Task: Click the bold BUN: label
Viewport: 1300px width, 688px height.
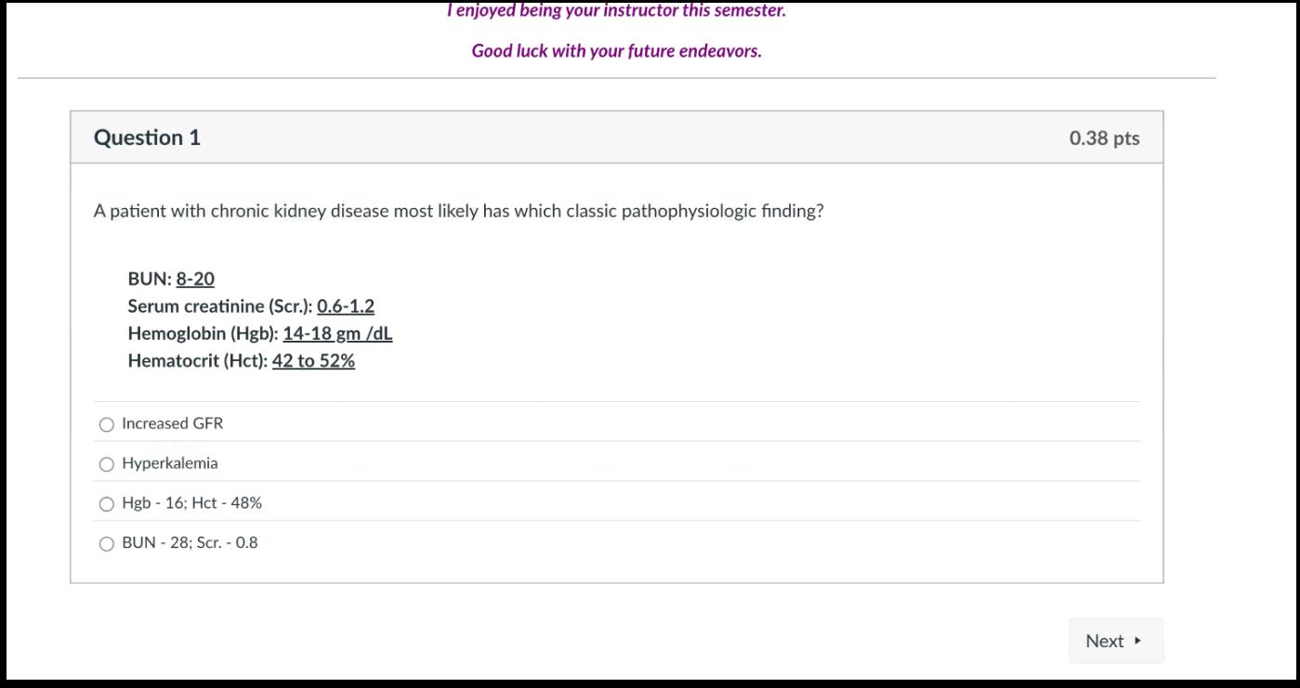Action: click(x=150, y=279)
